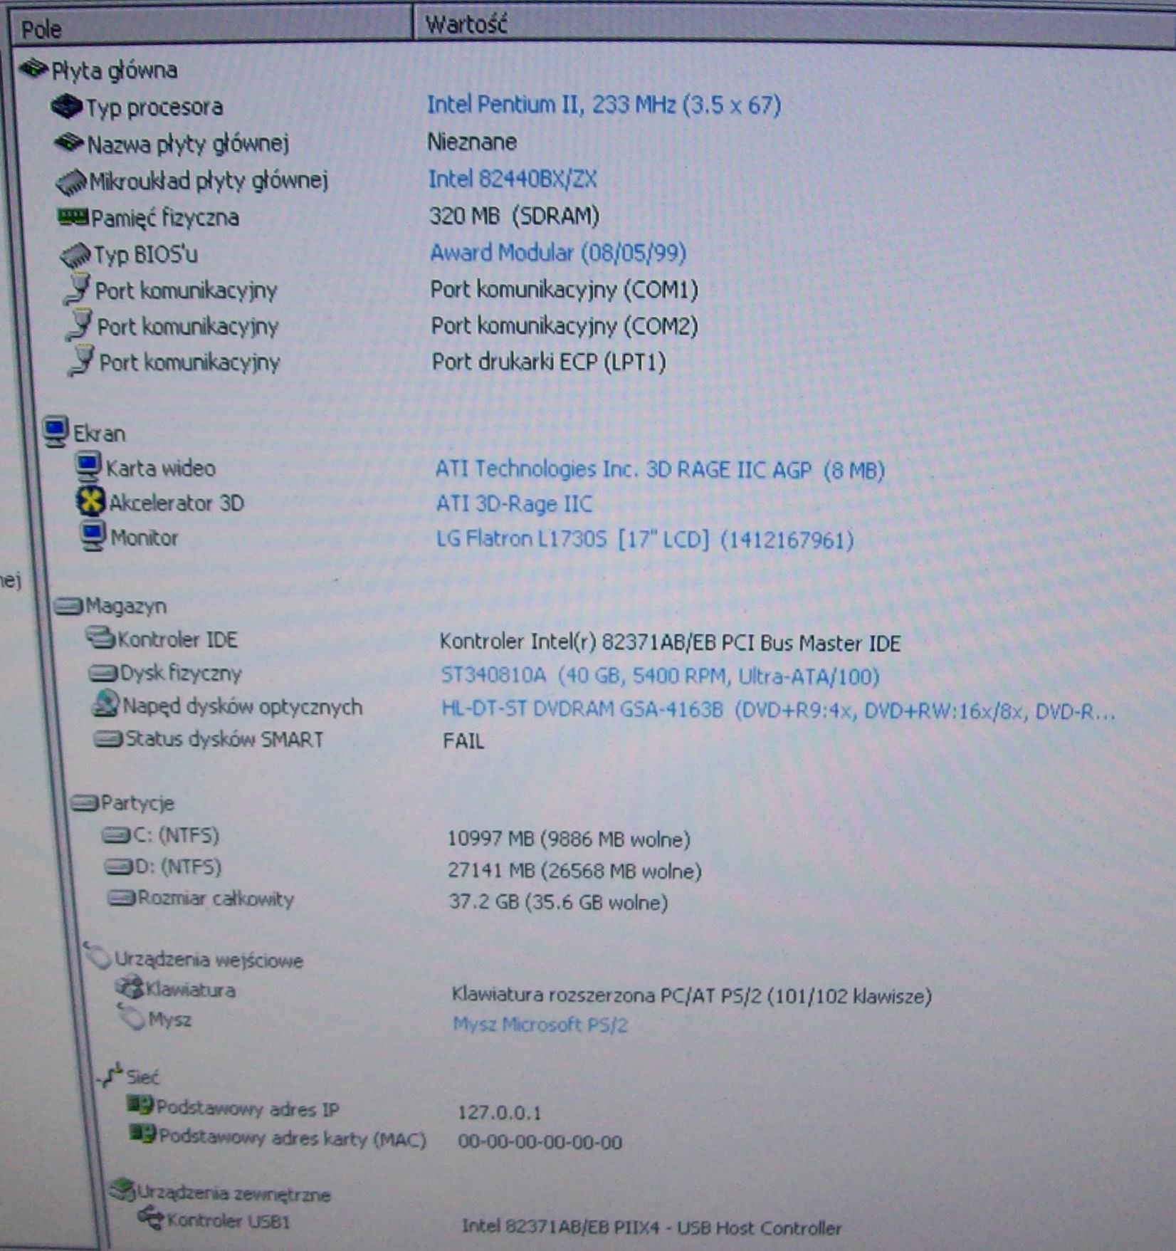Click the Mikroukład płyty głównej icon

click(x=71, y=182)
